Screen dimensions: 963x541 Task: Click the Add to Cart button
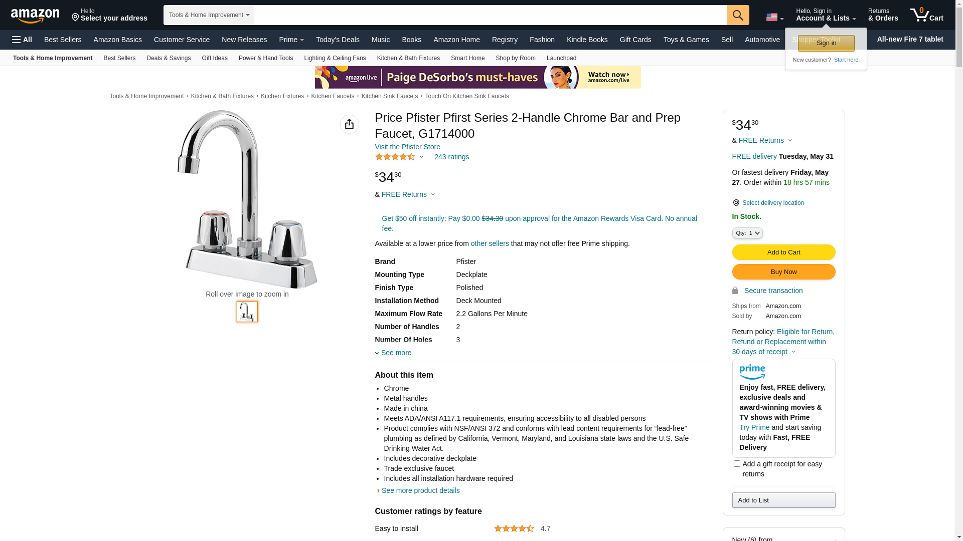[x=783, y=252]
